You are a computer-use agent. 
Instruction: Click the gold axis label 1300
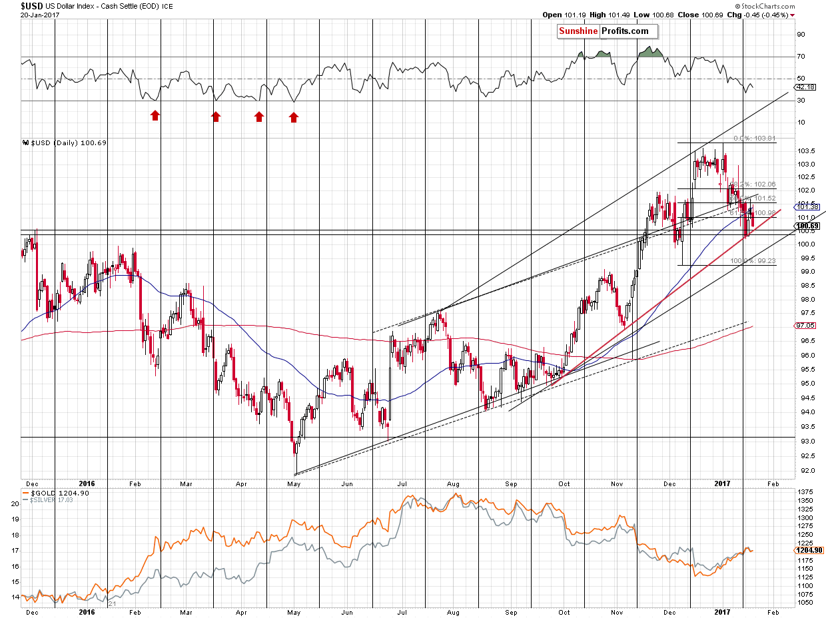pos(804,517)
